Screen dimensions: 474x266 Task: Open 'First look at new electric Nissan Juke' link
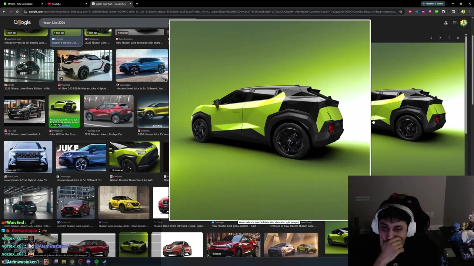point(293,226)
